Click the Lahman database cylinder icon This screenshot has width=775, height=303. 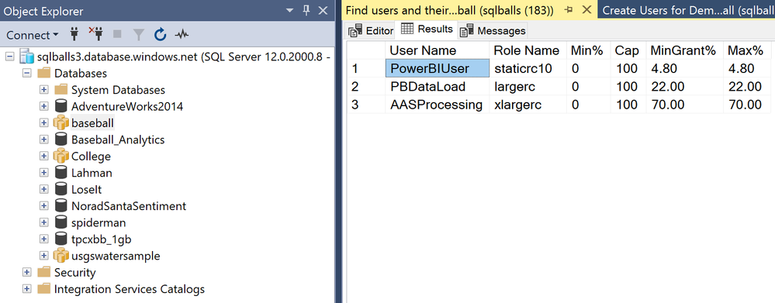click(61, 173)
